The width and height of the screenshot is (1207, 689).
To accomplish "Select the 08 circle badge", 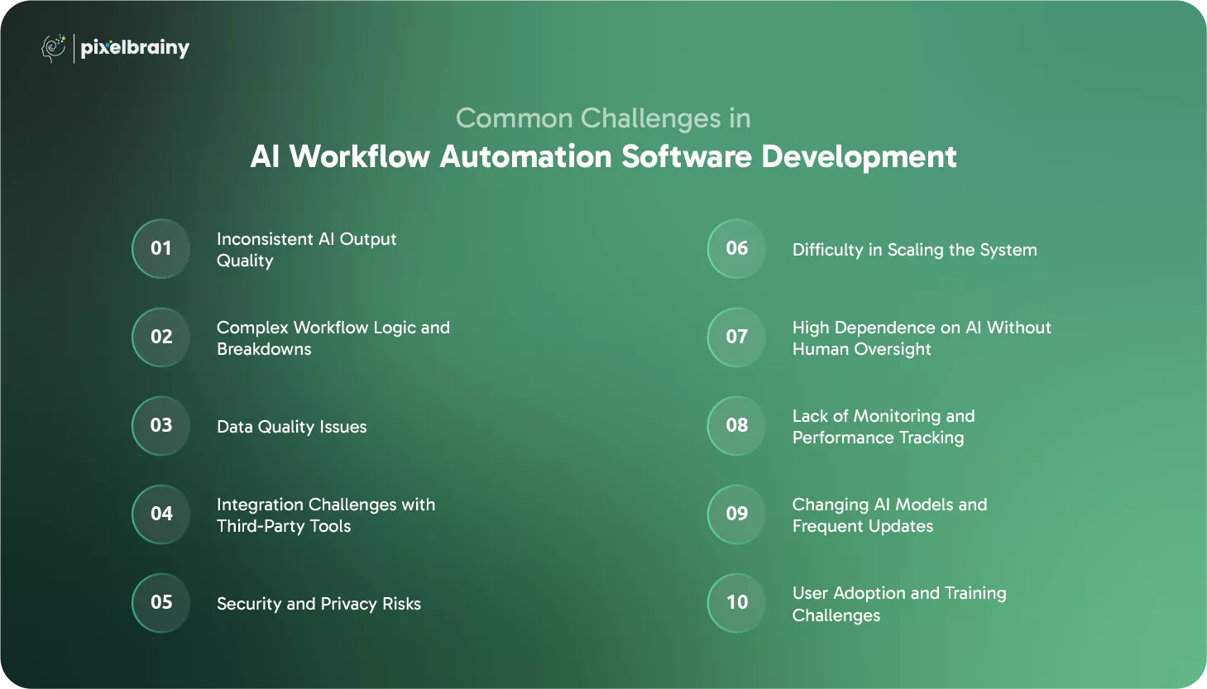I will click(x=736, y=426).
